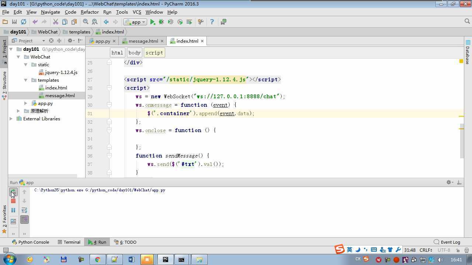This screenshot has height=265, width=472.
Task: Click the Find magnifier icon
Action: 86,22
